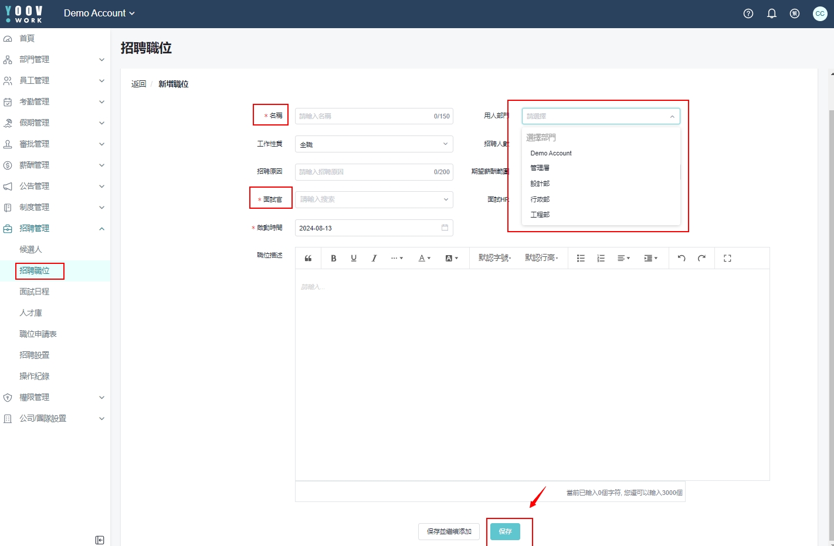This screenshot has height=546, width=834.
Task: Open the 默認字號 font size dropdown
Action: pyautogui.click(x=494, y=258)
